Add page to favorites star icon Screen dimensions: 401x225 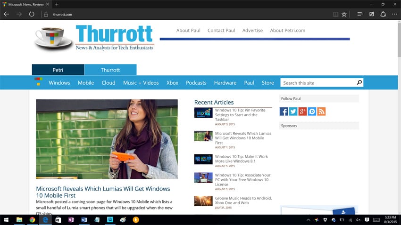pos(344,14)
